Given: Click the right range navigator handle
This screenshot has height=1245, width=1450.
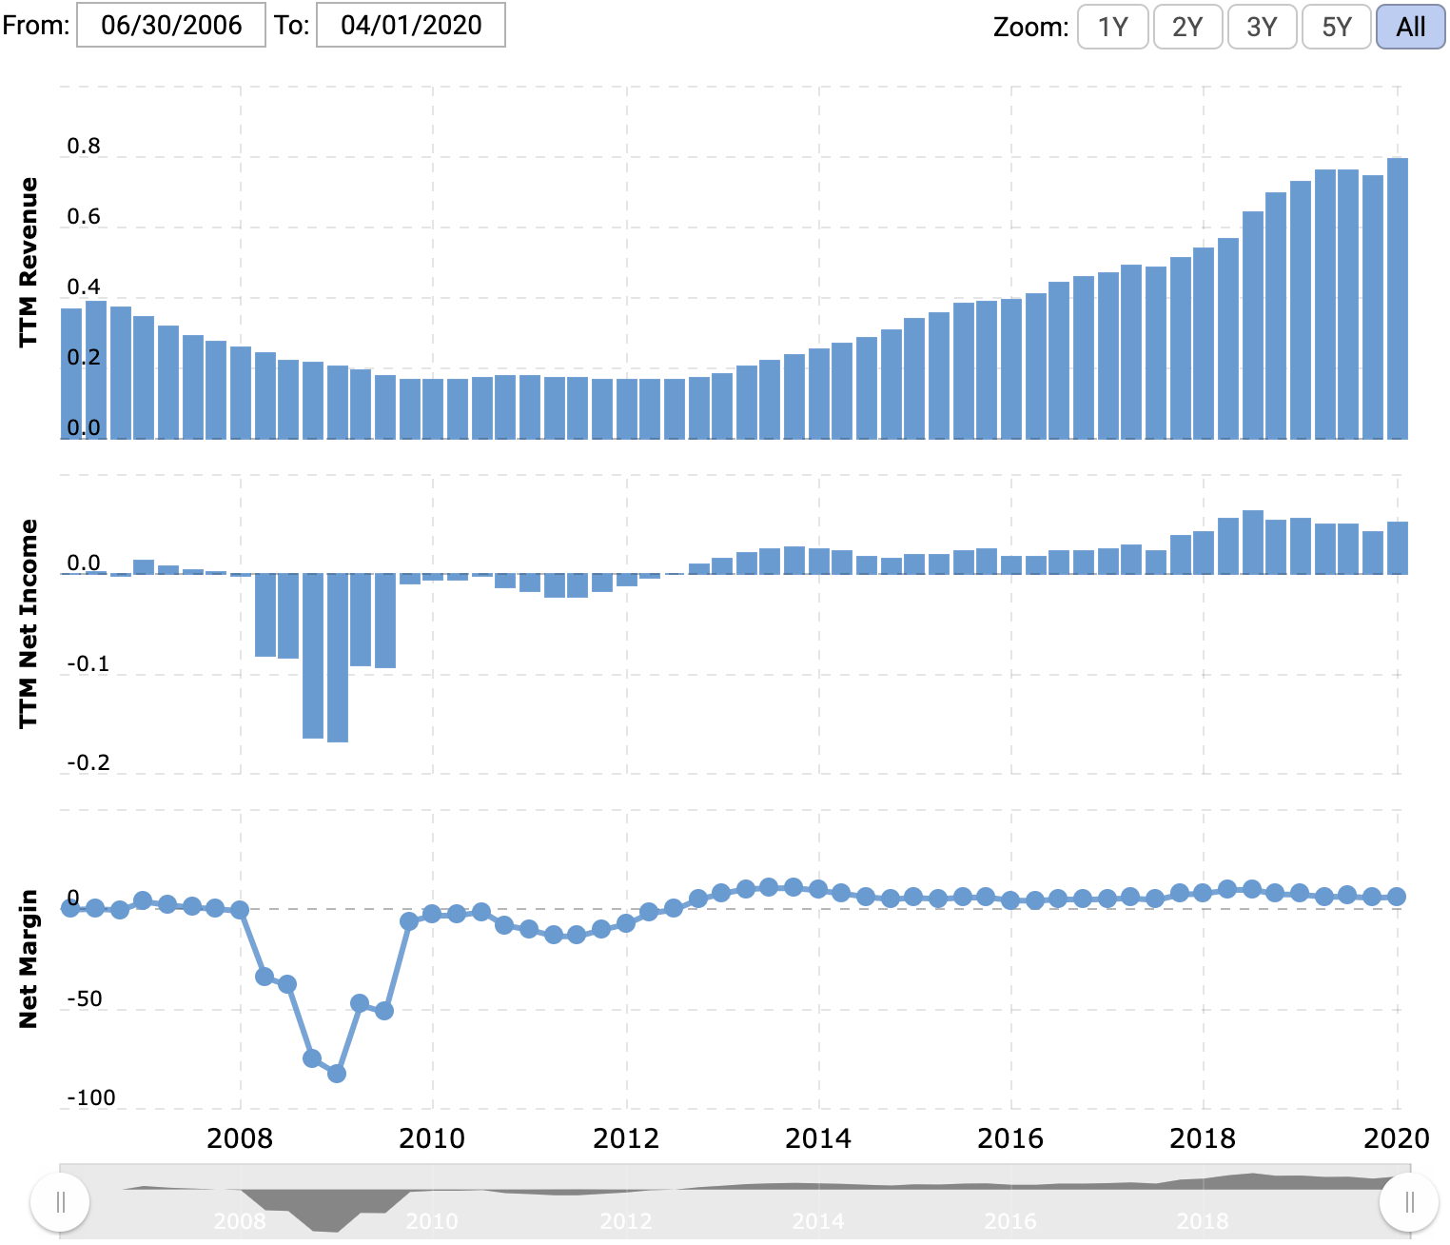Looking at the screenshot, I should (x=1409, y=1202).
